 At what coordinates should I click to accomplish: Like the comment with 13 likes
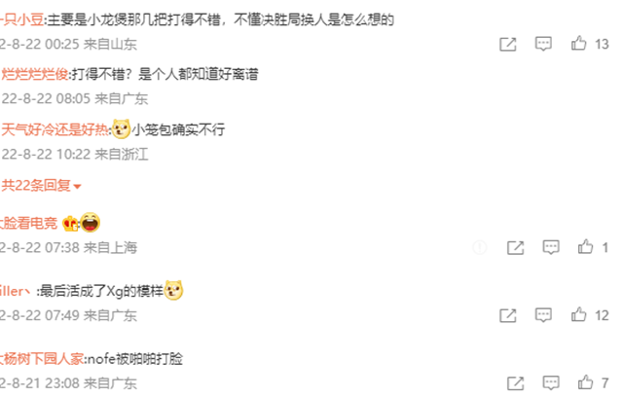point(578,43)
